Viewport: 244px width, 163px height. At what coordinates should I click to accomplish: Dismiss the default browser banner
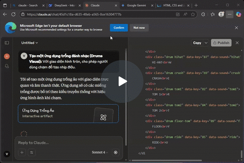(x=236, y=28)
